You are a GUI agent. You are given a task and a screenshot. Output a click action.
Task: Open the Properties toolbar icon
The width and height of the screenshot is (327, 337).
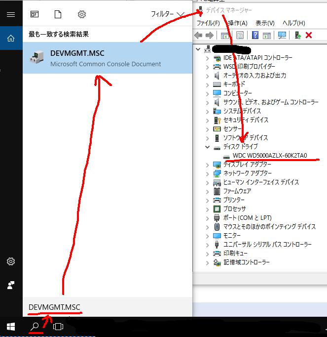coord(240,35)
